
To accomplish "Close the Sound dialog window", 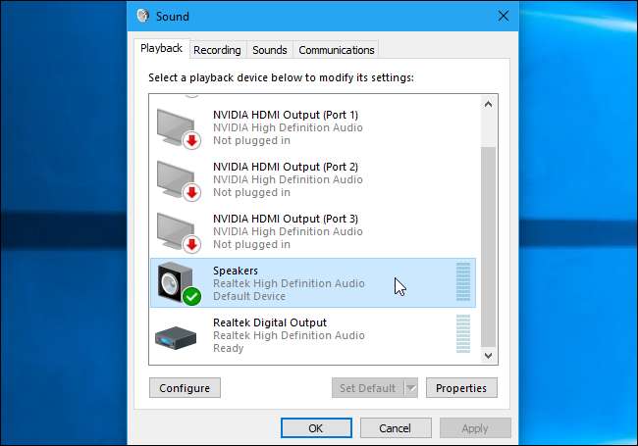I will pos(504,17).
